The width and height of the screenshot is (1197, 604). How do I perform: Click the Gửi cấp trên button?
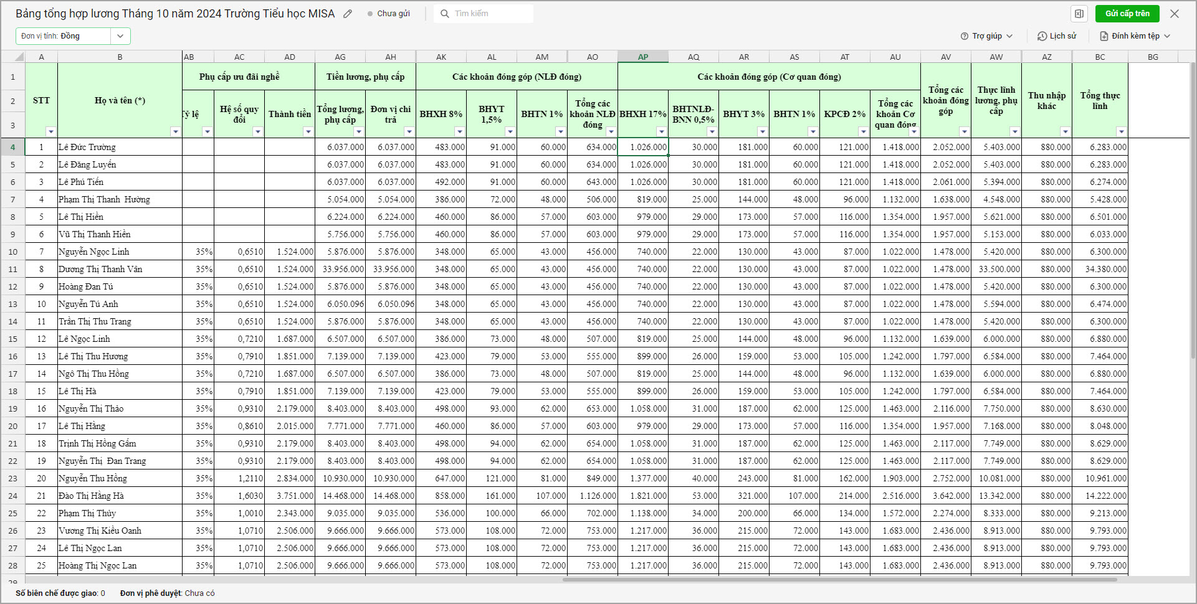[x=1127, y=14]
